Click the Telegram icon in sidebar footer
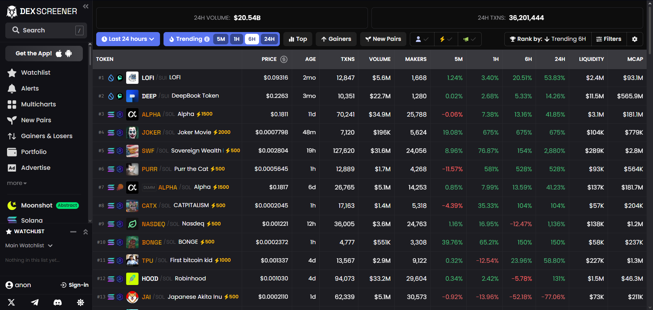Screen dimensions: 653x310 pyautogui.click(x=35, y=302)
